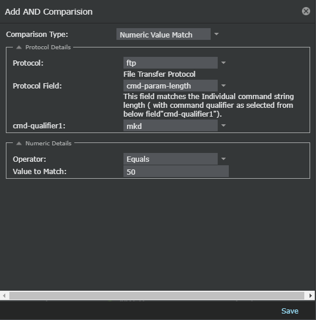Click the cmd-param-length field box
Viewport: 316px width, 320px height.
170,86
